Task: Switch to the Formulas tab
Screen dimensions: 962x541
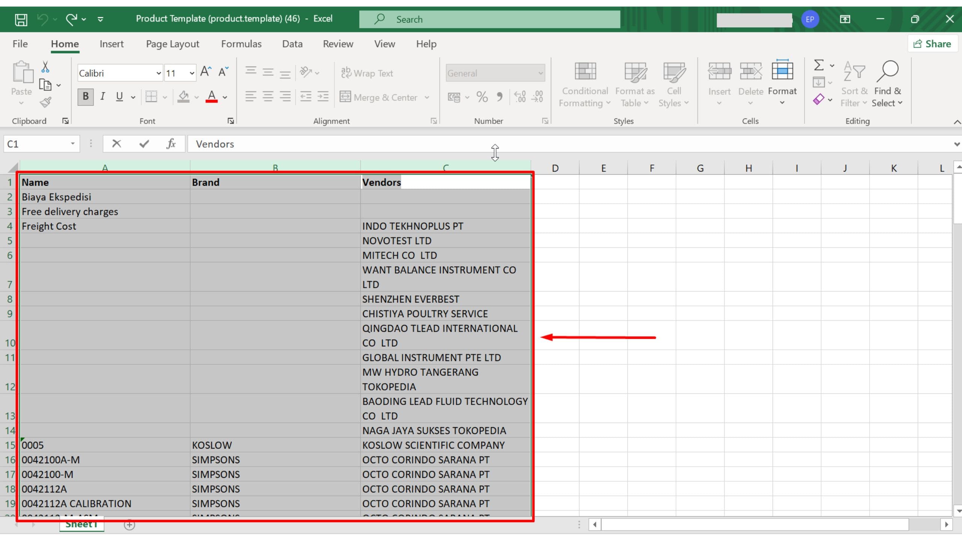Action: coord(241,44)
